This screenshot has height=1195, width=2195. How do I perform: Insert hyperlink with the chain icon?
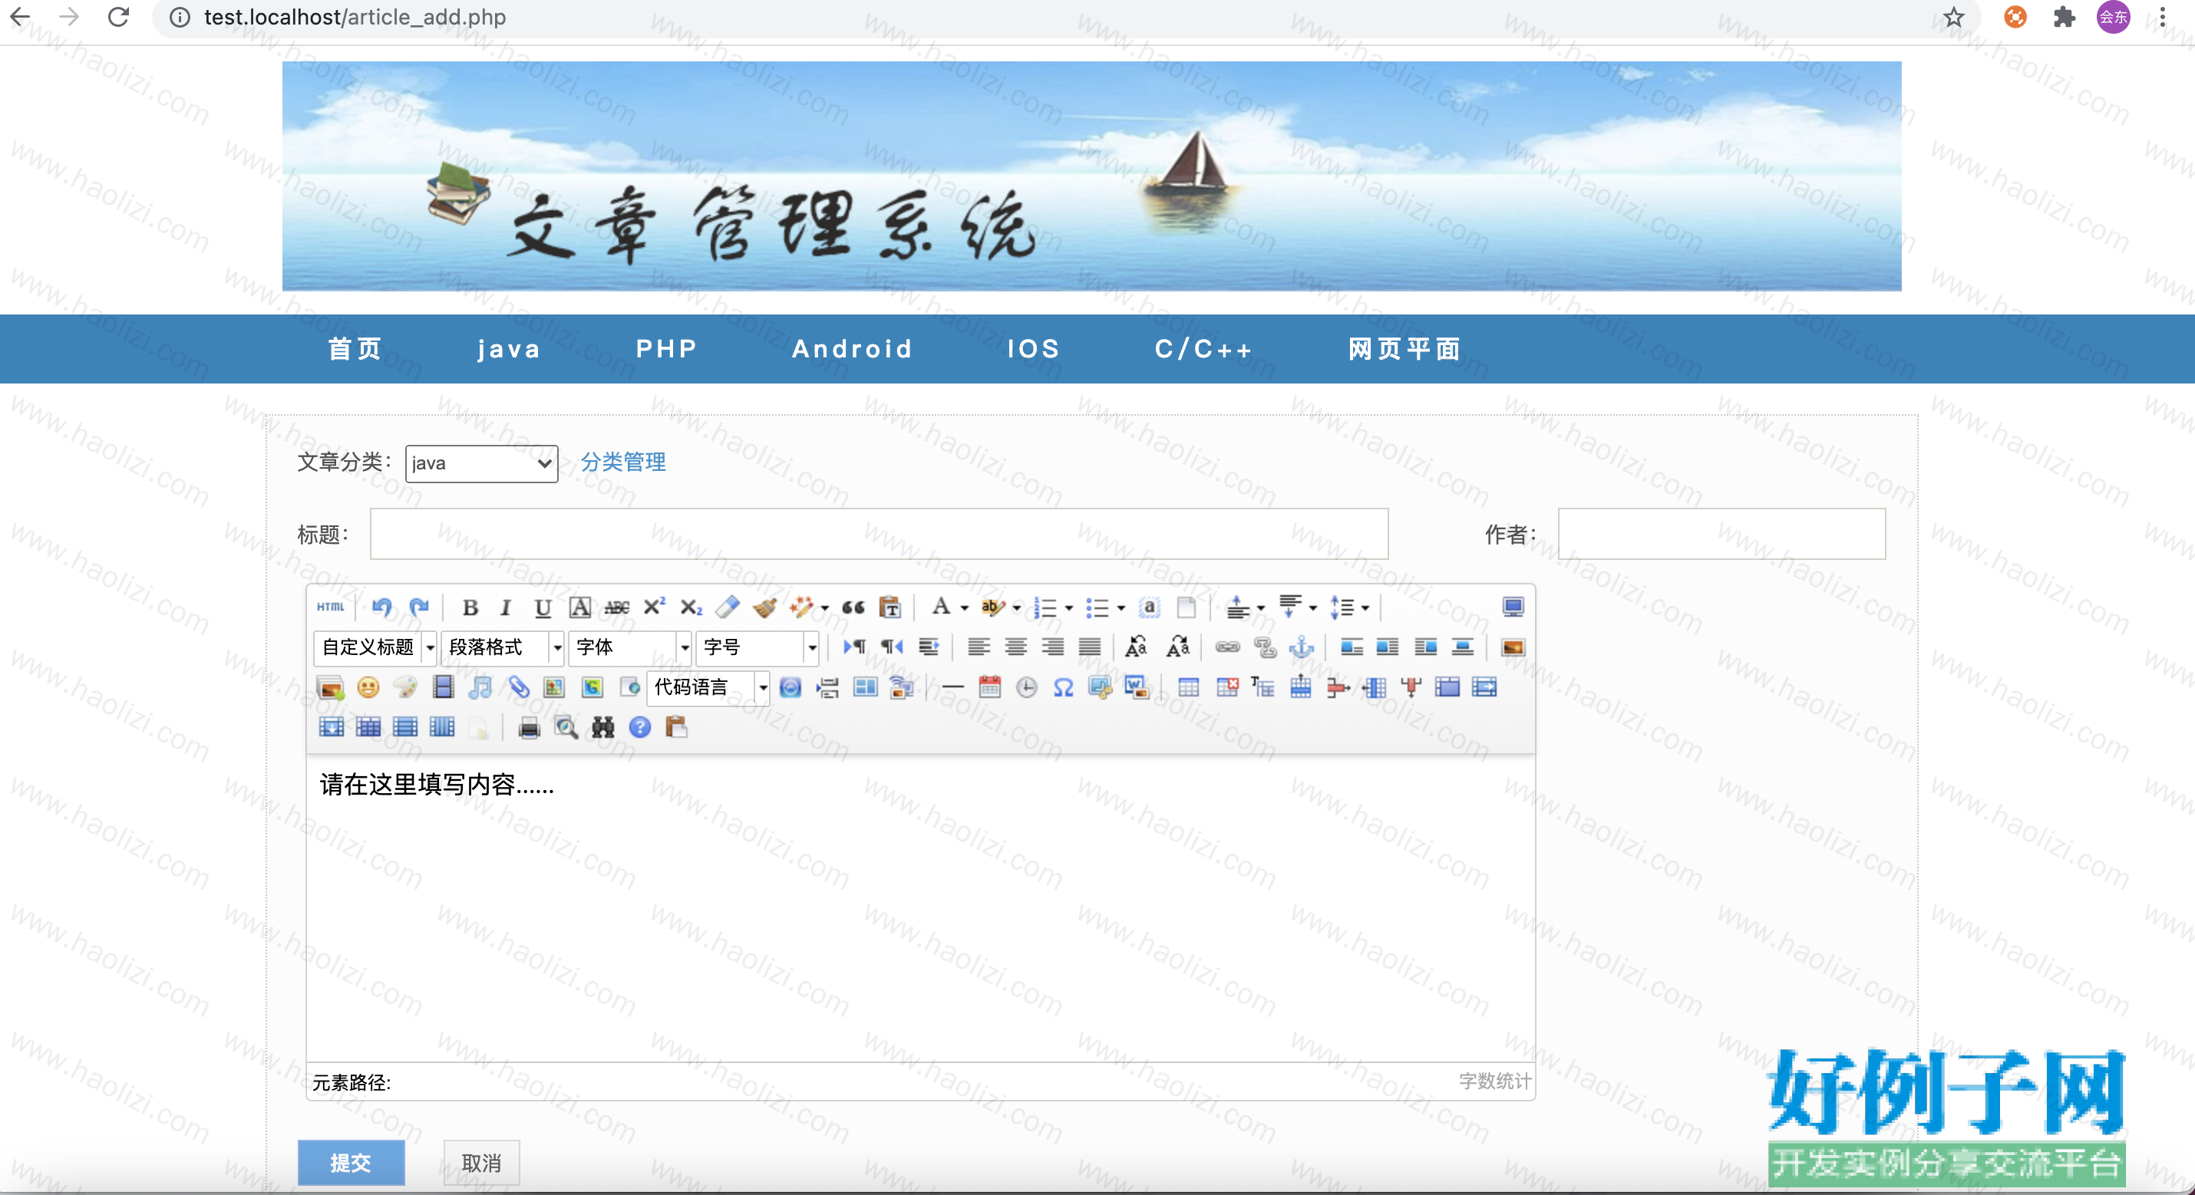(1228, 647)
